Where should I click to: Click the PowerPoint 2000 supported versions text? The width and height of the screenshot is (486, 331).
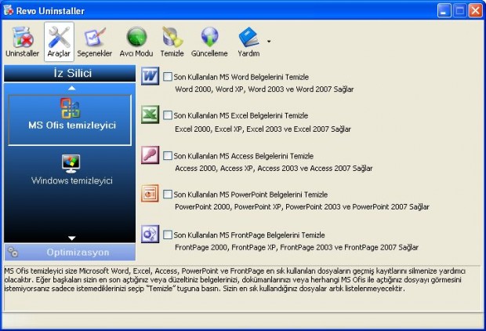302,207
